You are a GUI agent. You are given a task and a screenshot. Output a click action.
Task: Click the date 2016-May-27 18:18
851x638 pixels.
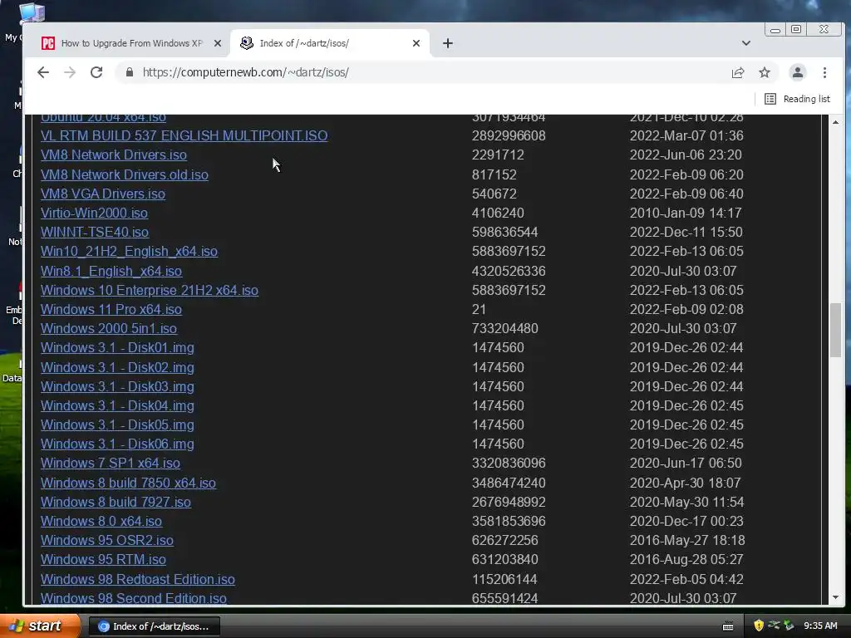(687, 540)
